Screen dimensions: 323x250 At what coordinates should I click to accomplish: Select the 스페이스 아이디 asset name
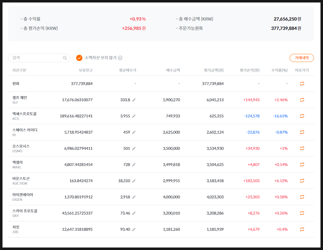coord(25,130)
